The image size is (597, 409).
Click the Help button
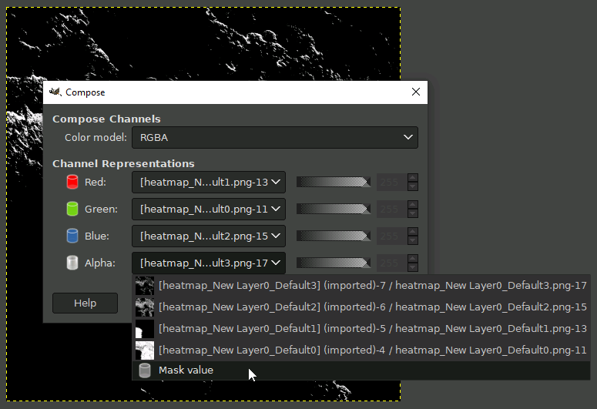tap(85, 303)
